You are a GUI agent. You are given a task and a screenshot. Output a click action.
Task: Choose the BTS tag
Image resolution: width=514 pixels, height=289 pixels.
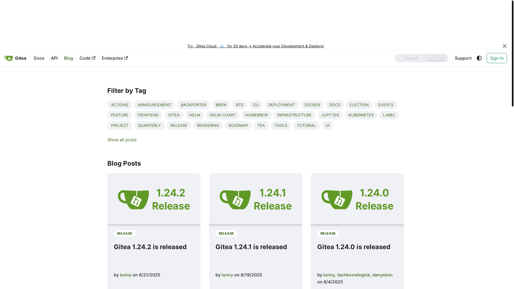point(240,105)
